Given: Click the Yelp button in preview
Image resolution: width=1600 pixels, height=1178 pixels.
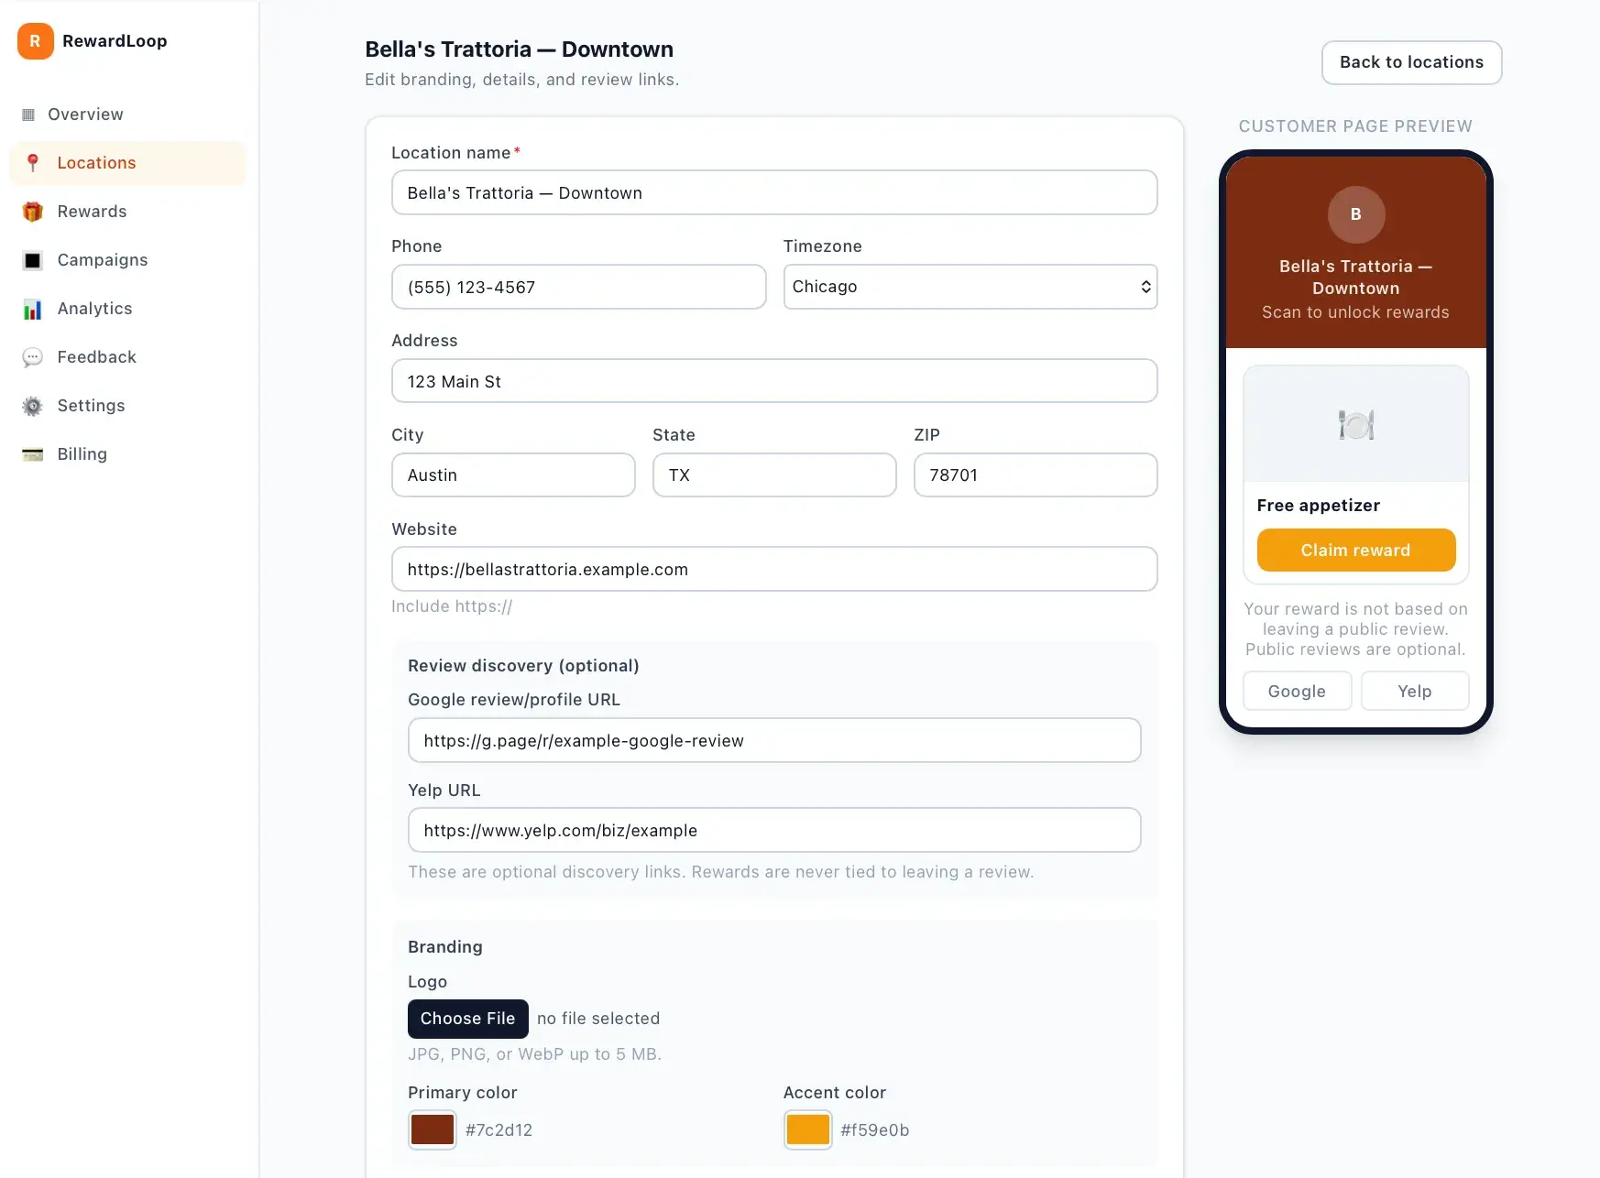Looking at the screenshot, I should click(x=1414, y=691).
